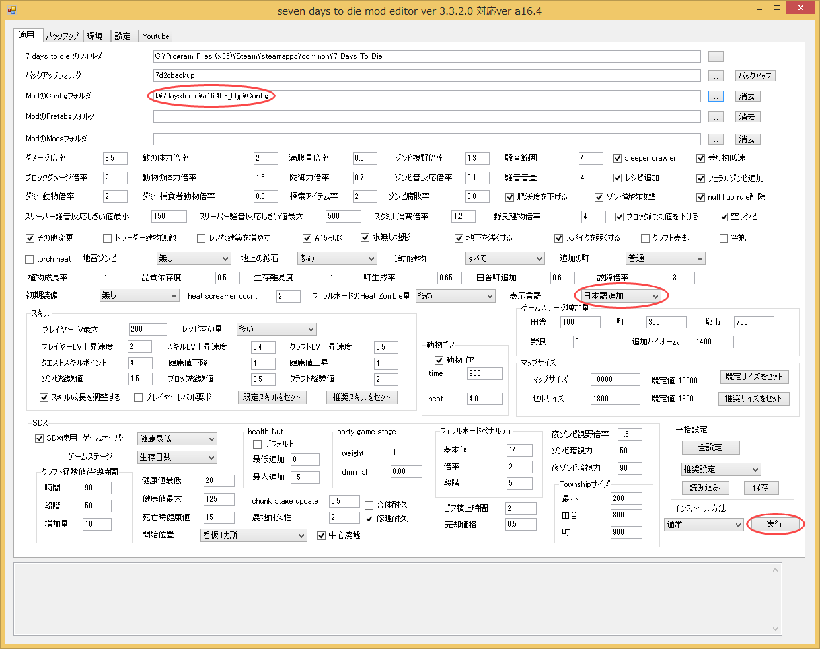Browse for the 7 days to die folder
This screenshot has height=649, width=820.
click(716, 57)
